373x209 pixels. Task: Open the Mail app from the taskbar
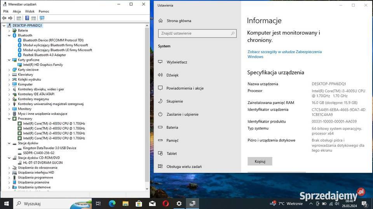coord(152,204)
